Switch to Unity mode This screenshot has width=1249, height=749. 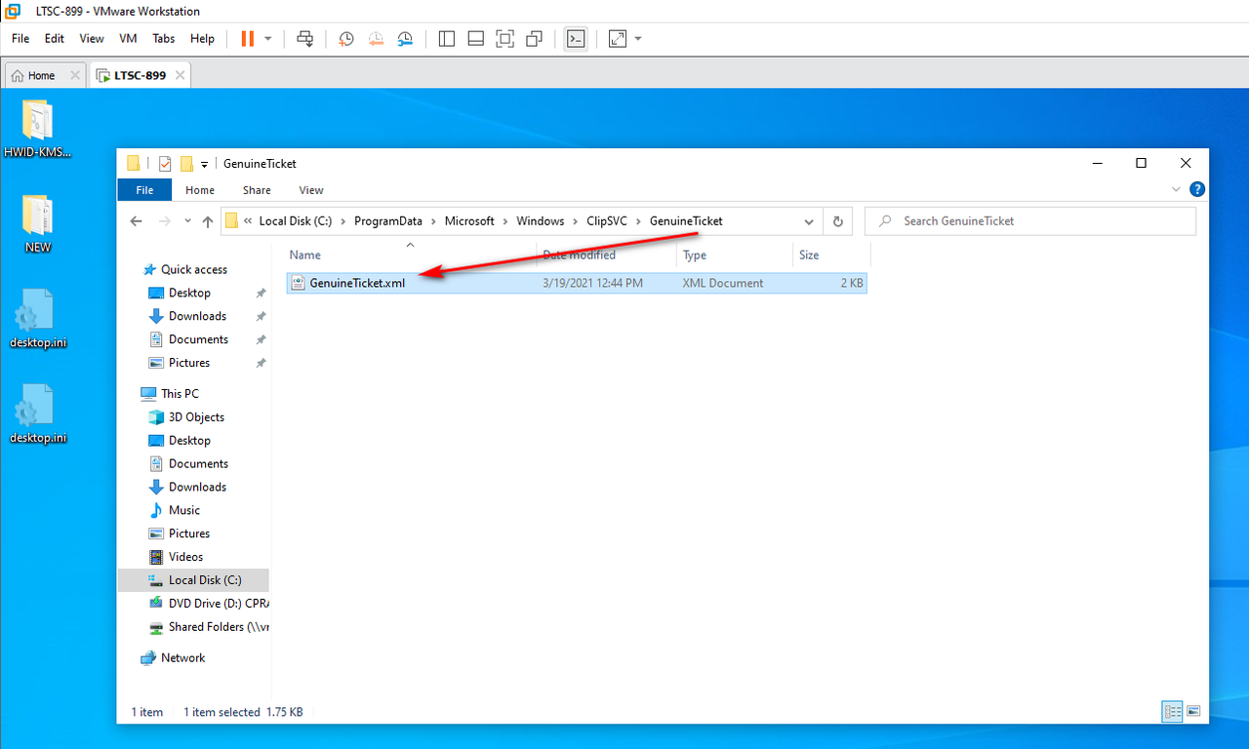pos(534,39)
